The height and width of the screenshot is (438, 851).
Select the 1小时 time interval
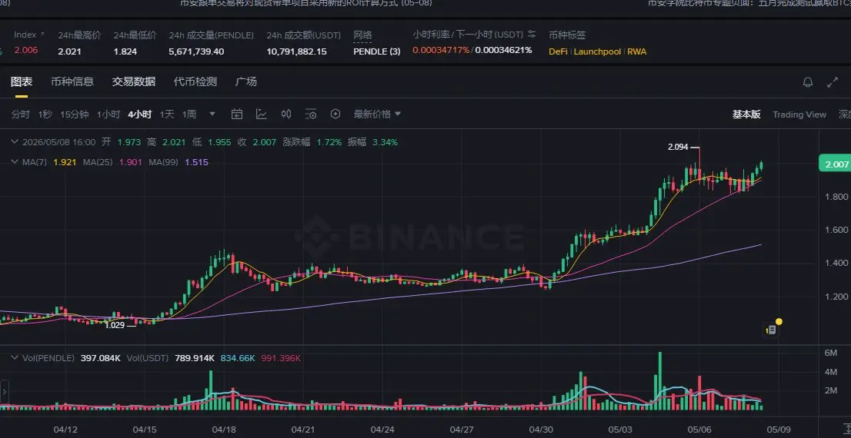[108, 114]
